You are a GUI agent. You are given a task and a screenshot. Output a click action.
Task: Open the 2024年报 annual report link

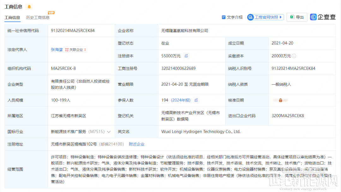tap(181, 100)
